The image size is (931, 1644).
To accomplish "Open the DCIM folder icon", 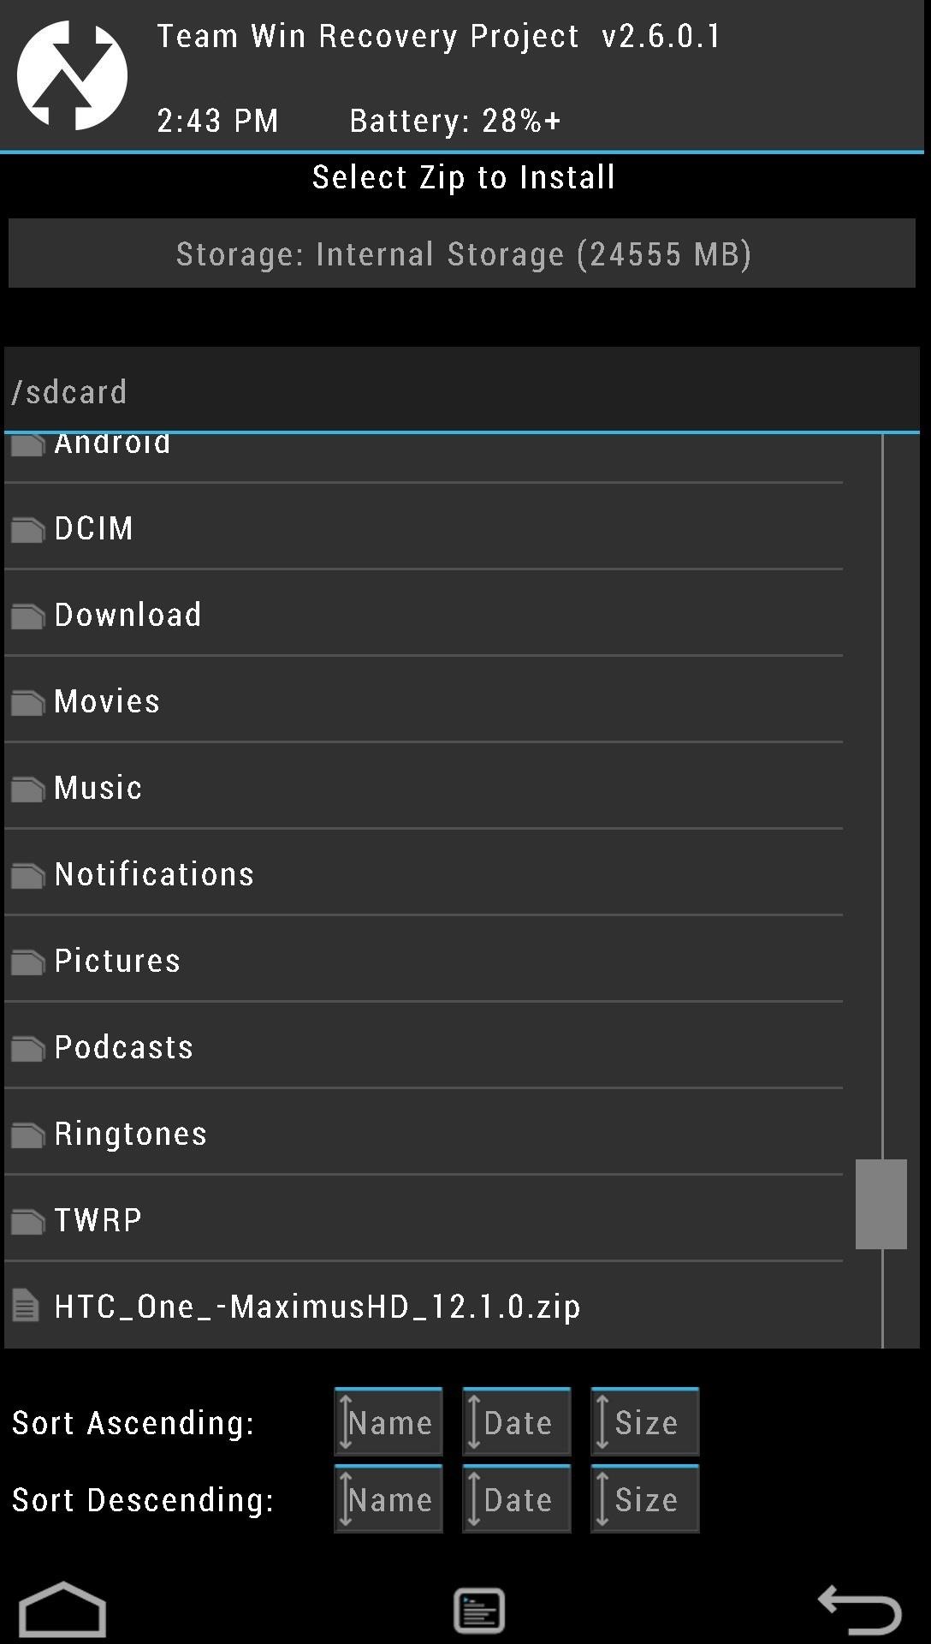I will click(27, 529).
